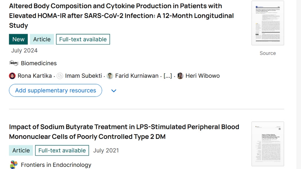Click the MDPI publisher logo icon
Viewport: 301px width, 169px height.
[x=14, y=63]
